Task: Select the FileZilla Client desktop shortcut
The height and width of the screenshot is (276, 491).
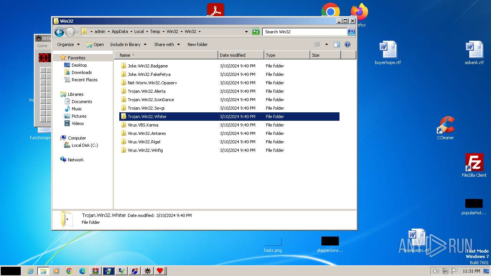Action: (x=474, y=166)
